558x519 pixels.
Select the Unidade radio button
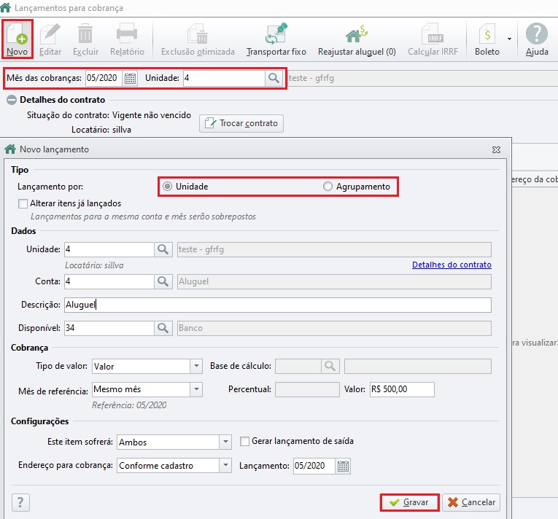pos(167,187)
